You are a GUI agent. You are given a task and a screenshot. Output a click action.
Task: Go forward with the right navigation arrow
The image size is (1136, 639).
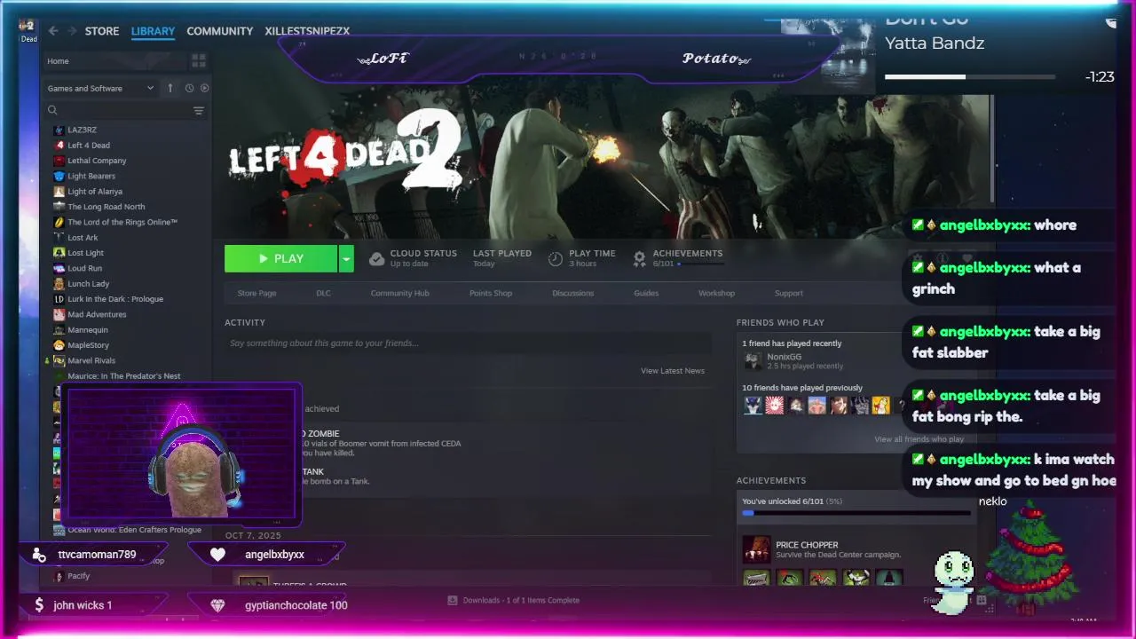tap(72, 30)
